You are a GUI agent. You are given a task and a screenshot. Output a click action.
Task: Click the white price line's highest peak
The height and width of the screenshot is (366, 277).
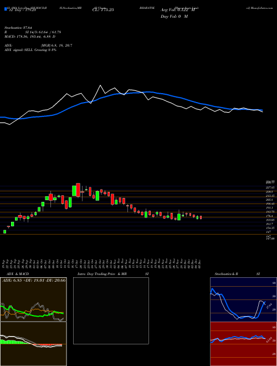pyautogui.click(x=100, y=85)
